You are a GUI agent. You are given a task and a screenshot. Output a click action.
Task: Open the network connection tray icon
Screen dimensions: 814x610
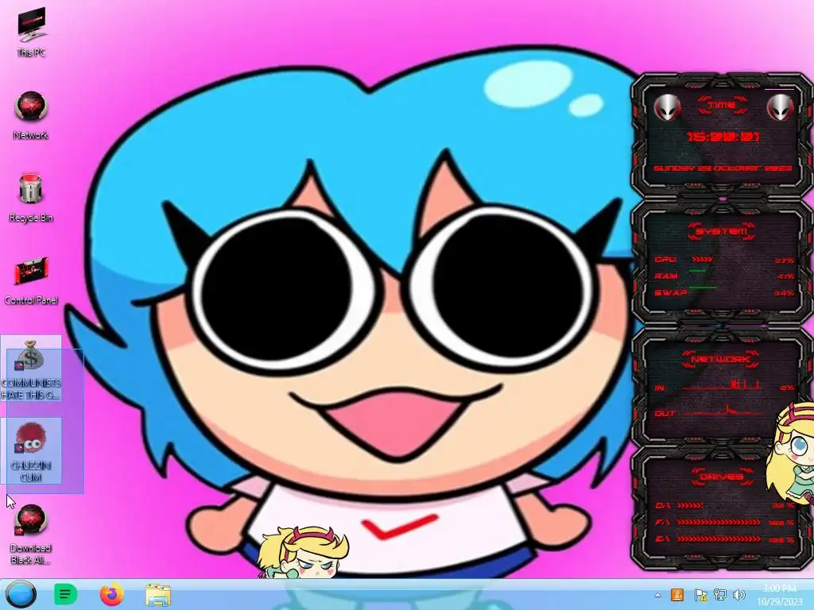[720, 594]
